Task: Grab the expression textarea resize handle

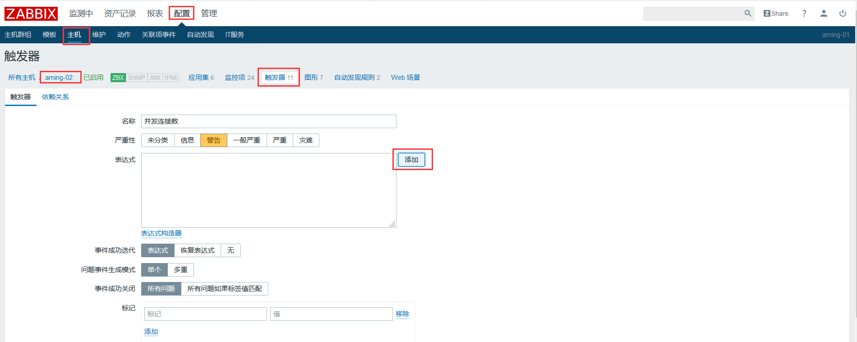Action: pyautogui.click(x=392, y=224)
